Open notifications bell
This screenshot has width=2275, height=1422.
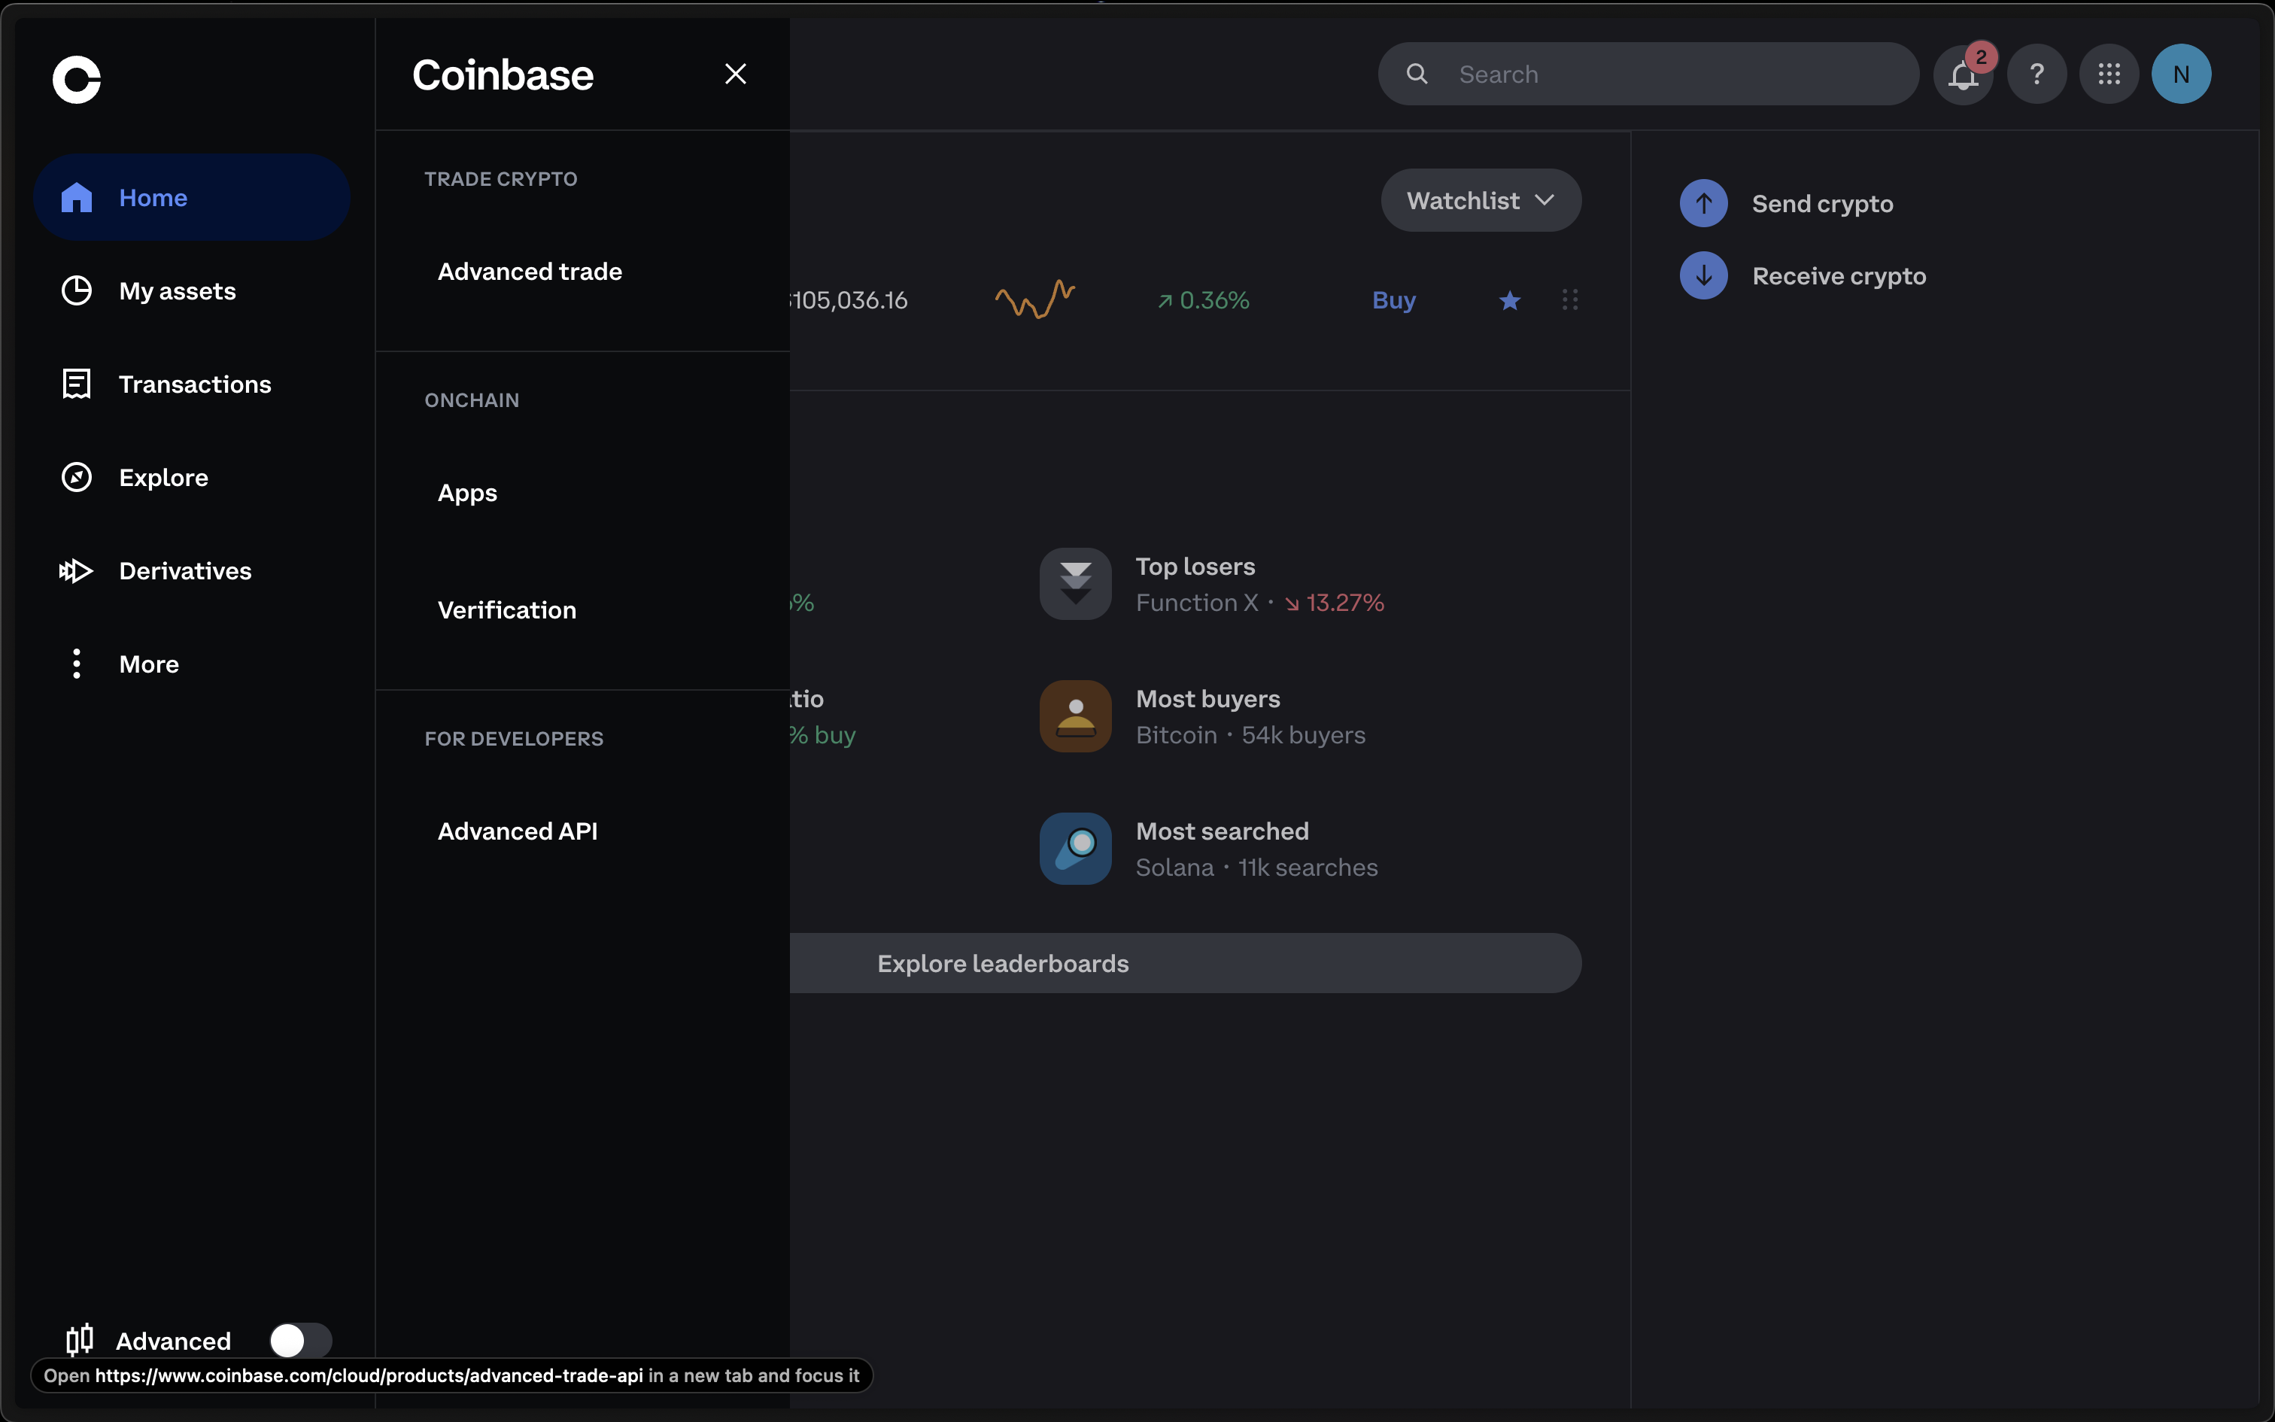click(1963, 74)
